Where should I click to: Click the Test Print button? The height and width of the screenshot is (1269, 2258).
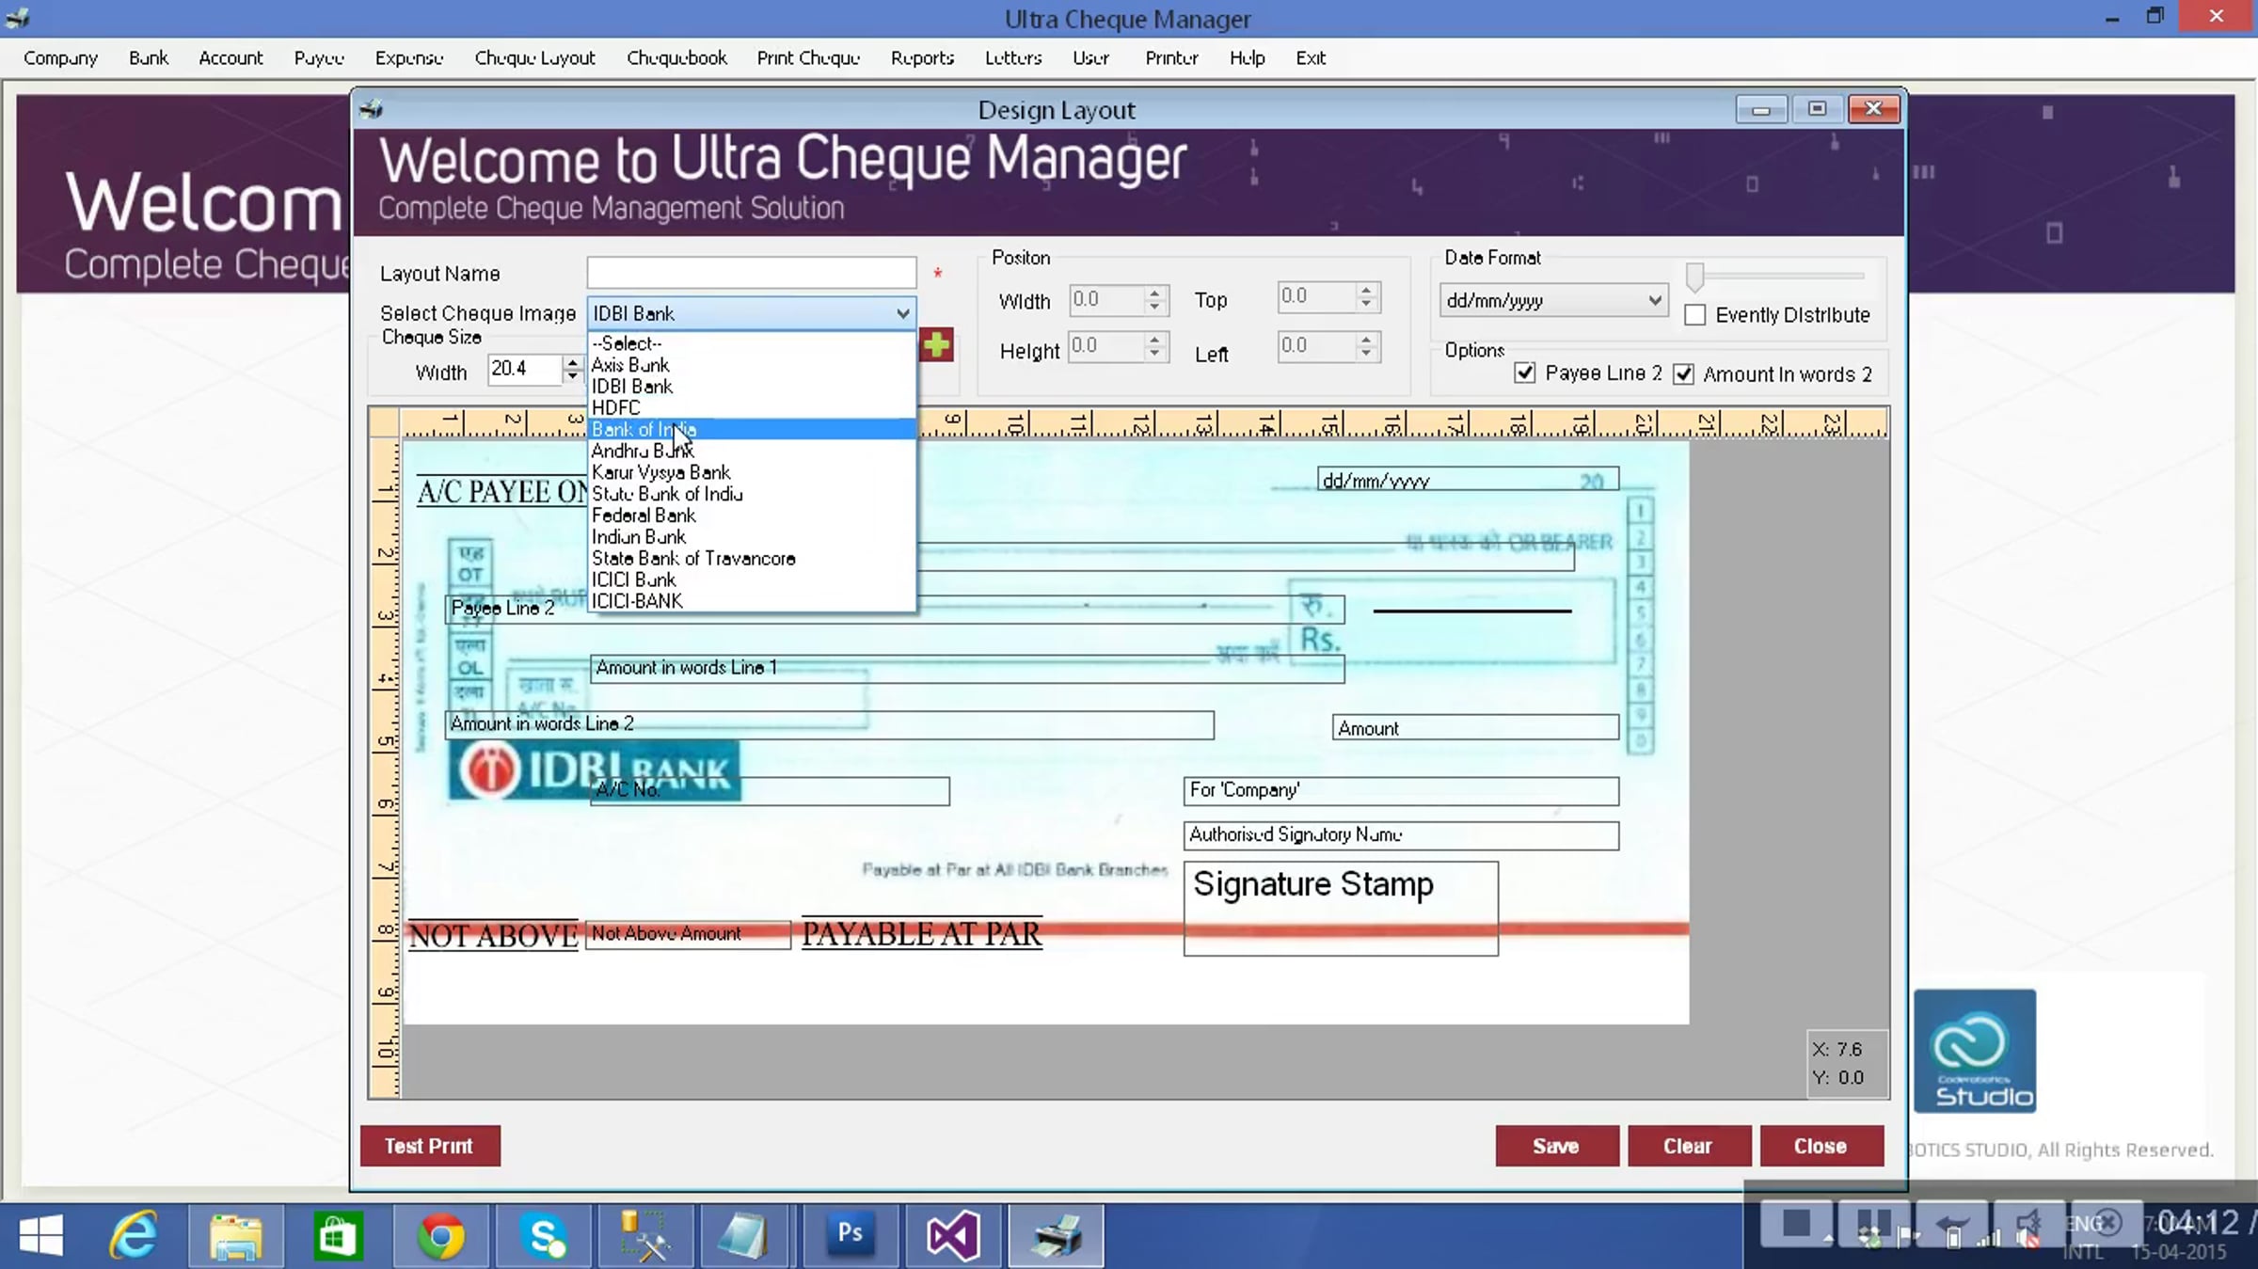pyautogui.click(x=430, y=1146)
